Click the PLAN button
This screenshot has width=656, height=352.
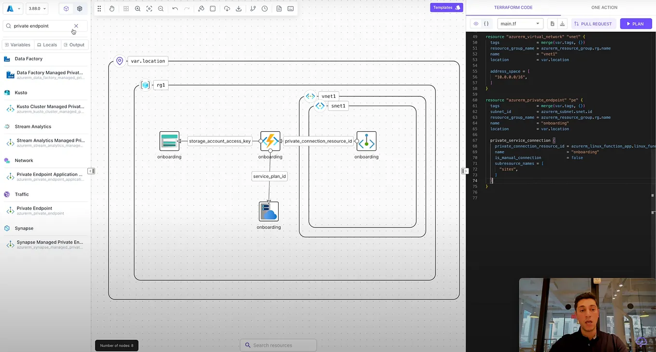(636, 24)
